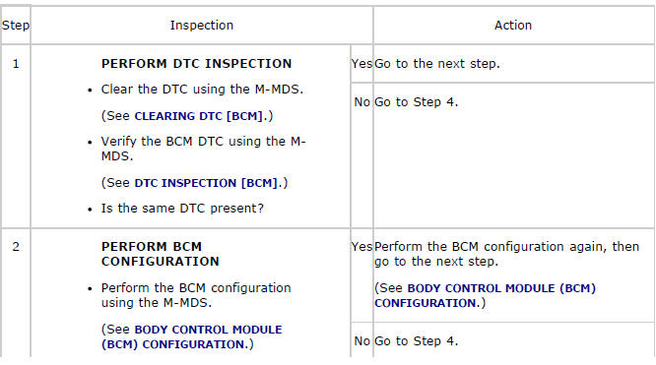Open the DTC INSPECTION [BCM] link

point(208,183)
